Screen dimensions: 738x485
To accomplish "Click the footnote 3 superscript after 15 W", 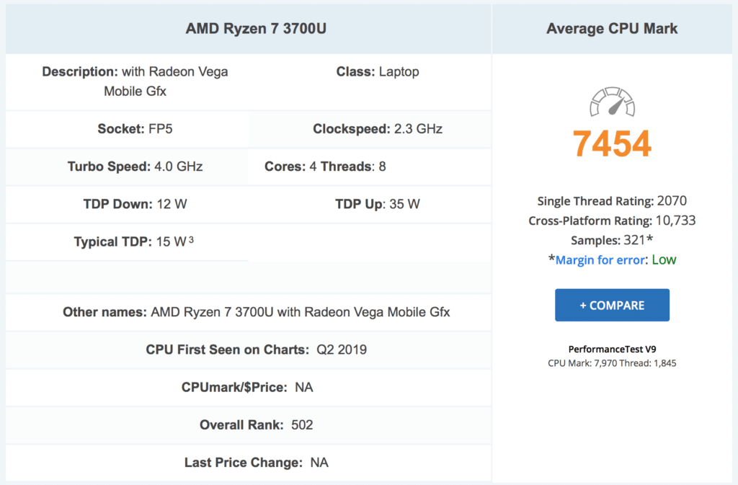I will (x=191, y=240).
